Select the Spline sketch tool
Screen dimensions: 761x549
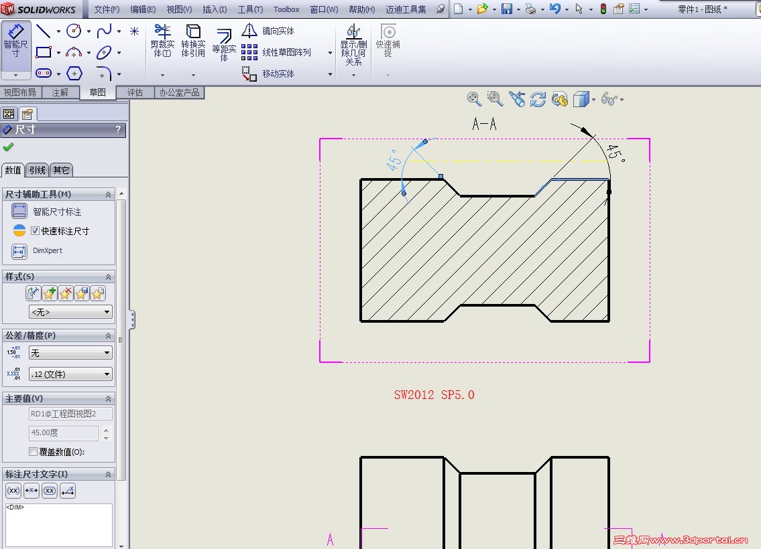pos(104,31)
